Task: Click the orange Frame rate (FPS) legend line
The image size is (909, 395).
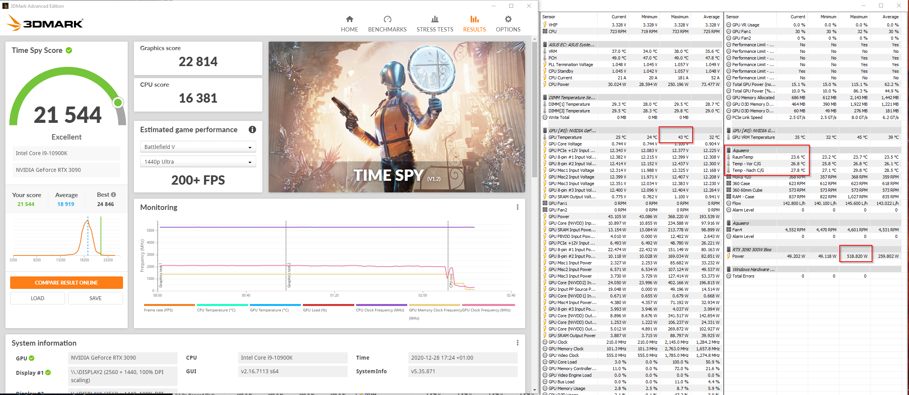Action: click(169, 305)
